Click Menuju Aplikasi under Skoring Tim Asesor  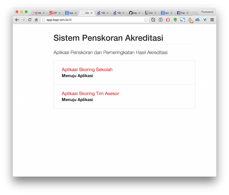[x=77, y=100]
